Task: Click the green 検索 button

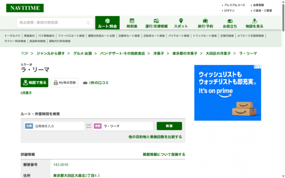Action: pyautogui.click(x=169, y=126)
